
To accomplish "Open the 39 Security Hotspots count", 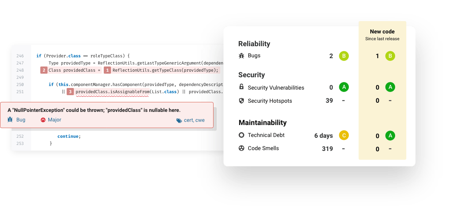I will 329,100.
